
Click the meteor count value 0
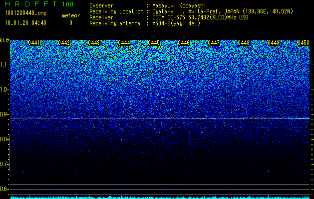(x=71, y=23)
